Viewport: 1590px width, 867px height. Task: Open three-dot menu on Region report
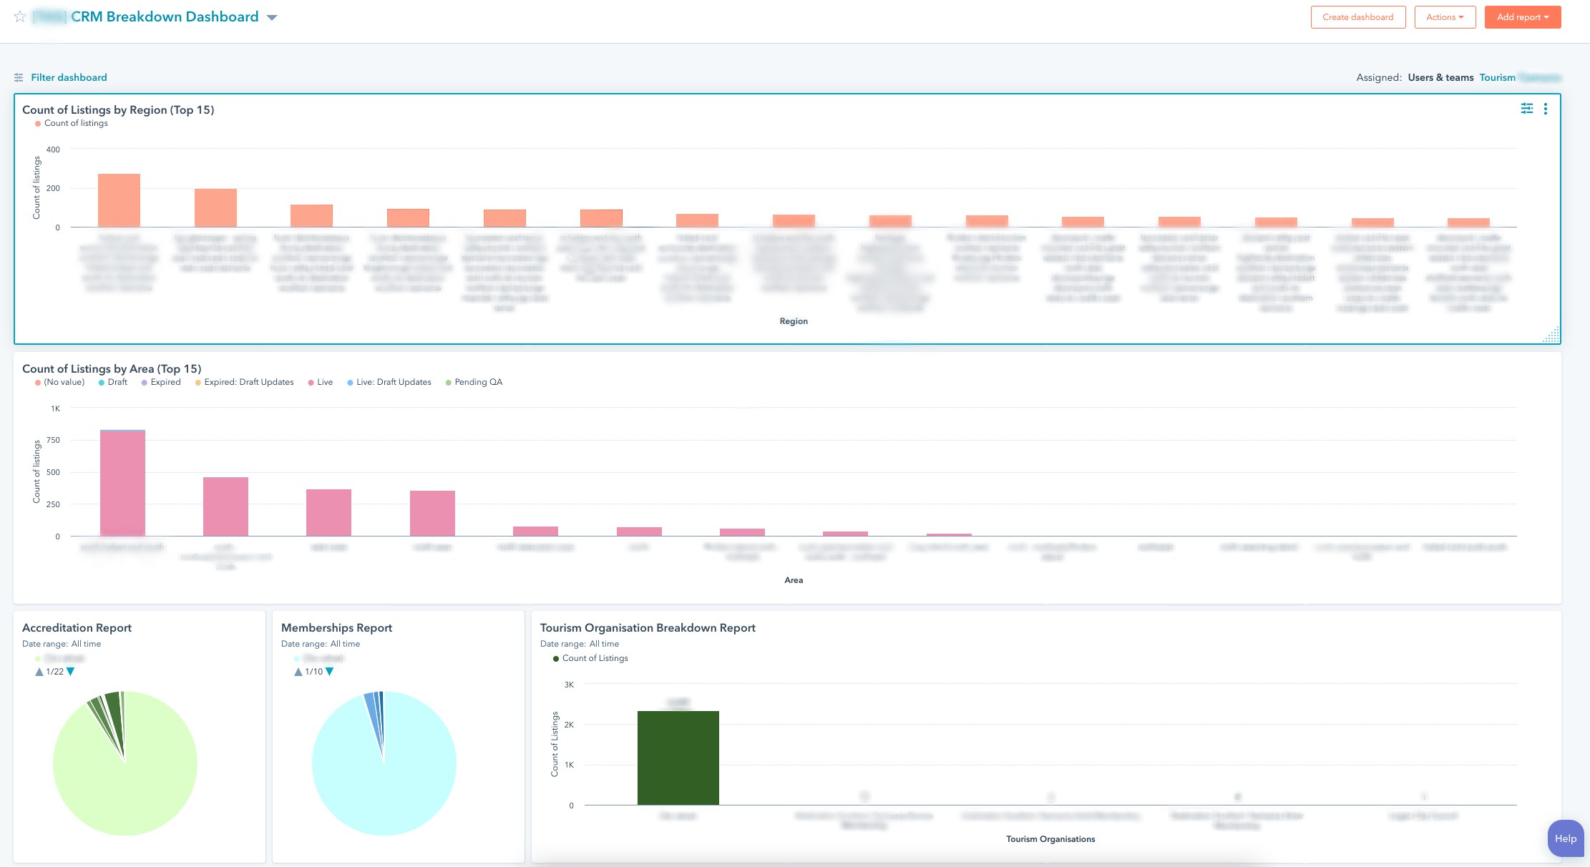coord(1546,109)
